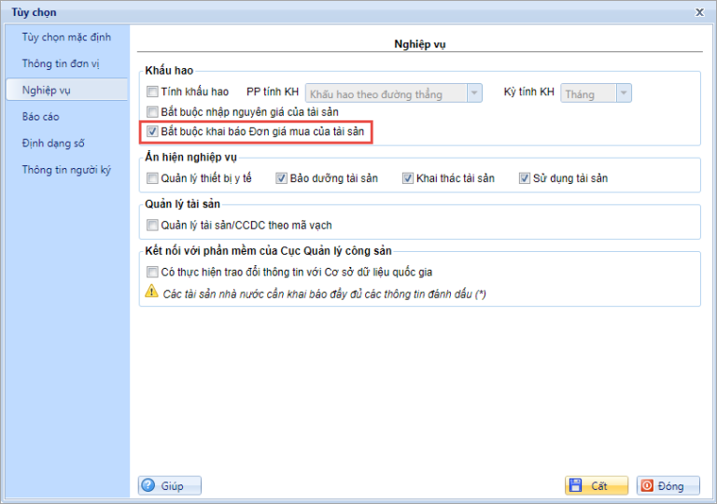717x504 pixels.
Task: Disable the Khai thác tài sản checkbox
Action: [408, 177]
